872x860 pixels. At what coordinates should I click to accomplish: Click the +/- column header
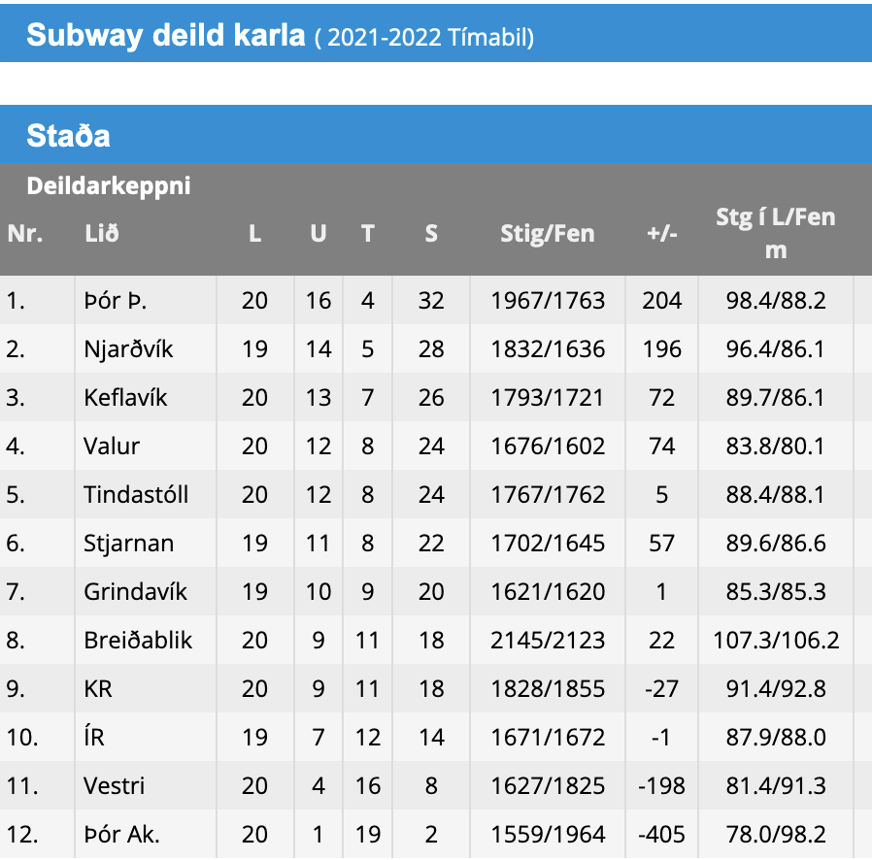click(662, 234)
